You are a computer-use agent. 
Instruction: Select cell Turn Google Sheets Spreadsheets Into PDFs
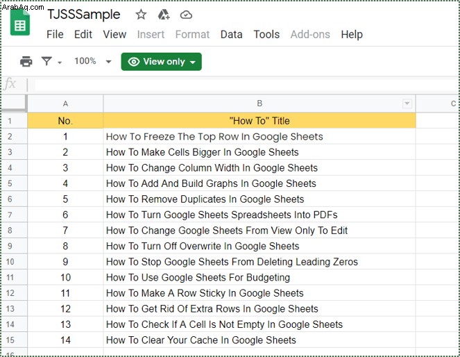click(x=259, y=215)
